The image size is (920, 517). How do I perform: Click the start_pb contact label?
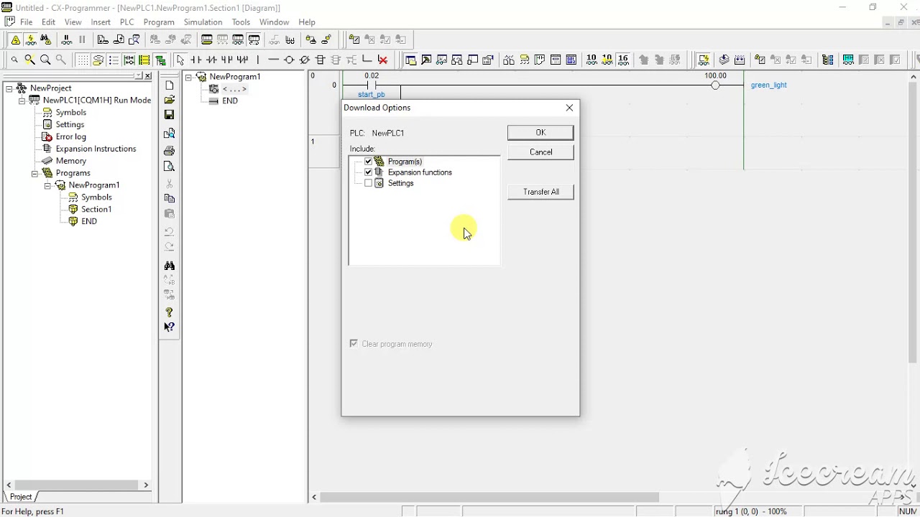point(372,95)
